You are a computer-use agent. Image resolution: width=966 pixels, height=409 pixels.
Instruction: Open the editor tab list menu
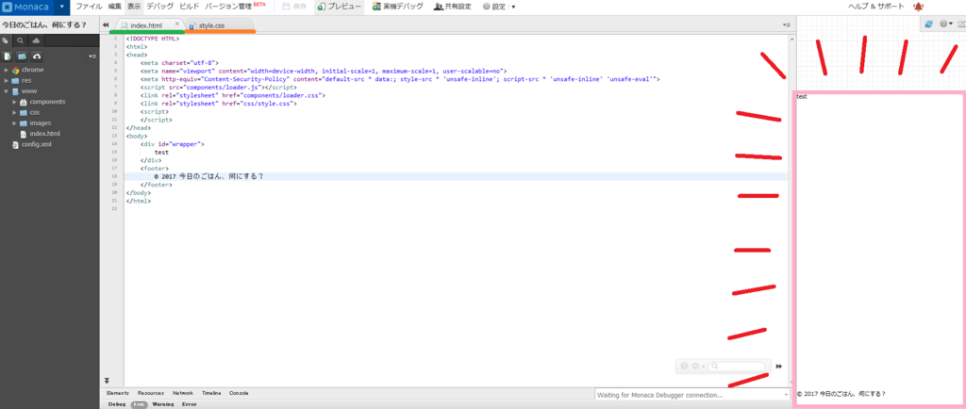click(787, 25)
